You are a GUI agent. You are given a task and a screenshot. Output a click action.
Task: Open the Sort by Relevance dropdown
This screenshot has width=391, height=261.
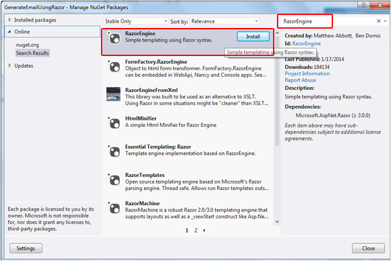[224, 21]
